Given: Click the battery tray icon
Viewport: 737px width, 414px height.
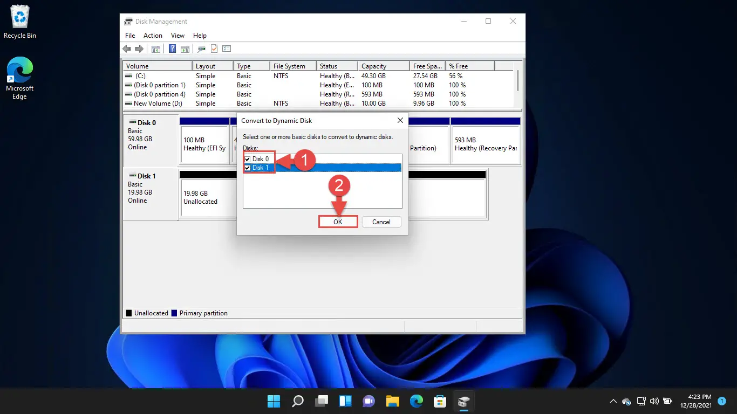Looking at the screenshot, I should coord(667,401).
